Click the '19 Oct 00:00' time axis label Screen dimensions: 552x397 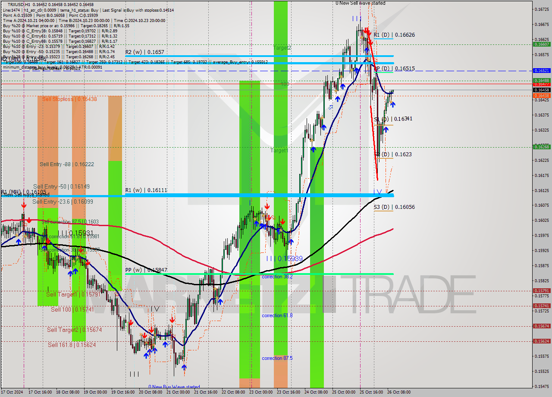95,392
